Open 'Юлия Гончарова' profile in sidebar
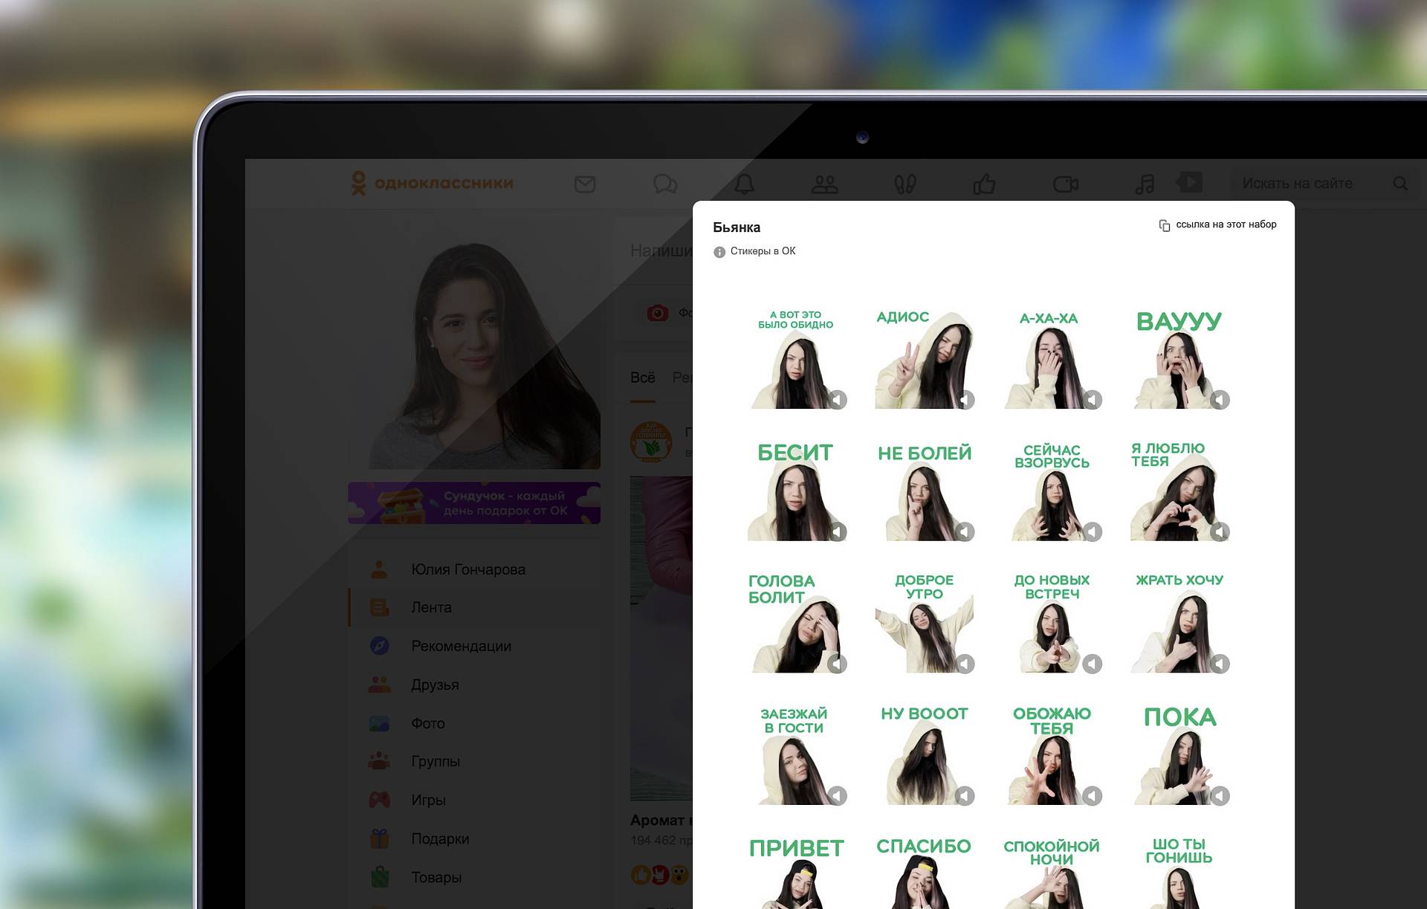This screenshot has height=909, width=1427. (x=474, y=569)
